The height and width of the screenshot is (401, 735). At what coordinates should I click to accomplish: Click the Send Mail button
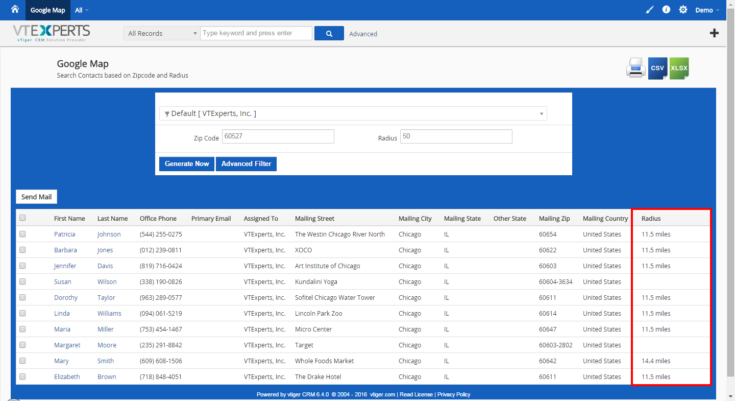pyautogui.click(x=36, y=197)
